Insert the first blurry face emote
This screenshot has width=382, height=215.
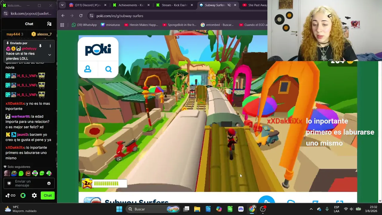(x=7, y=173)
